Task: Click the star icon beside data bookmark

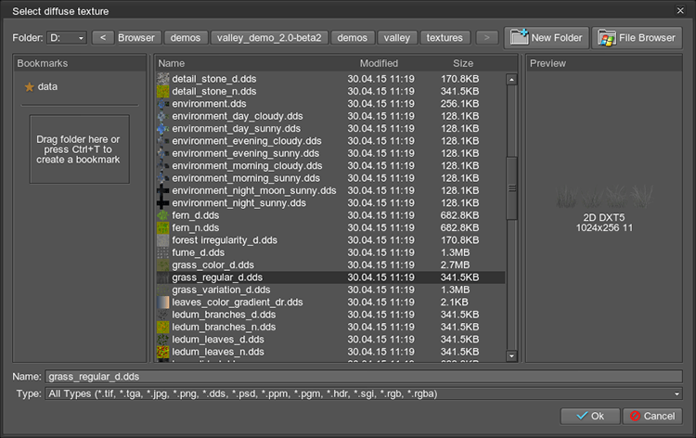Action: click(29, 86)
